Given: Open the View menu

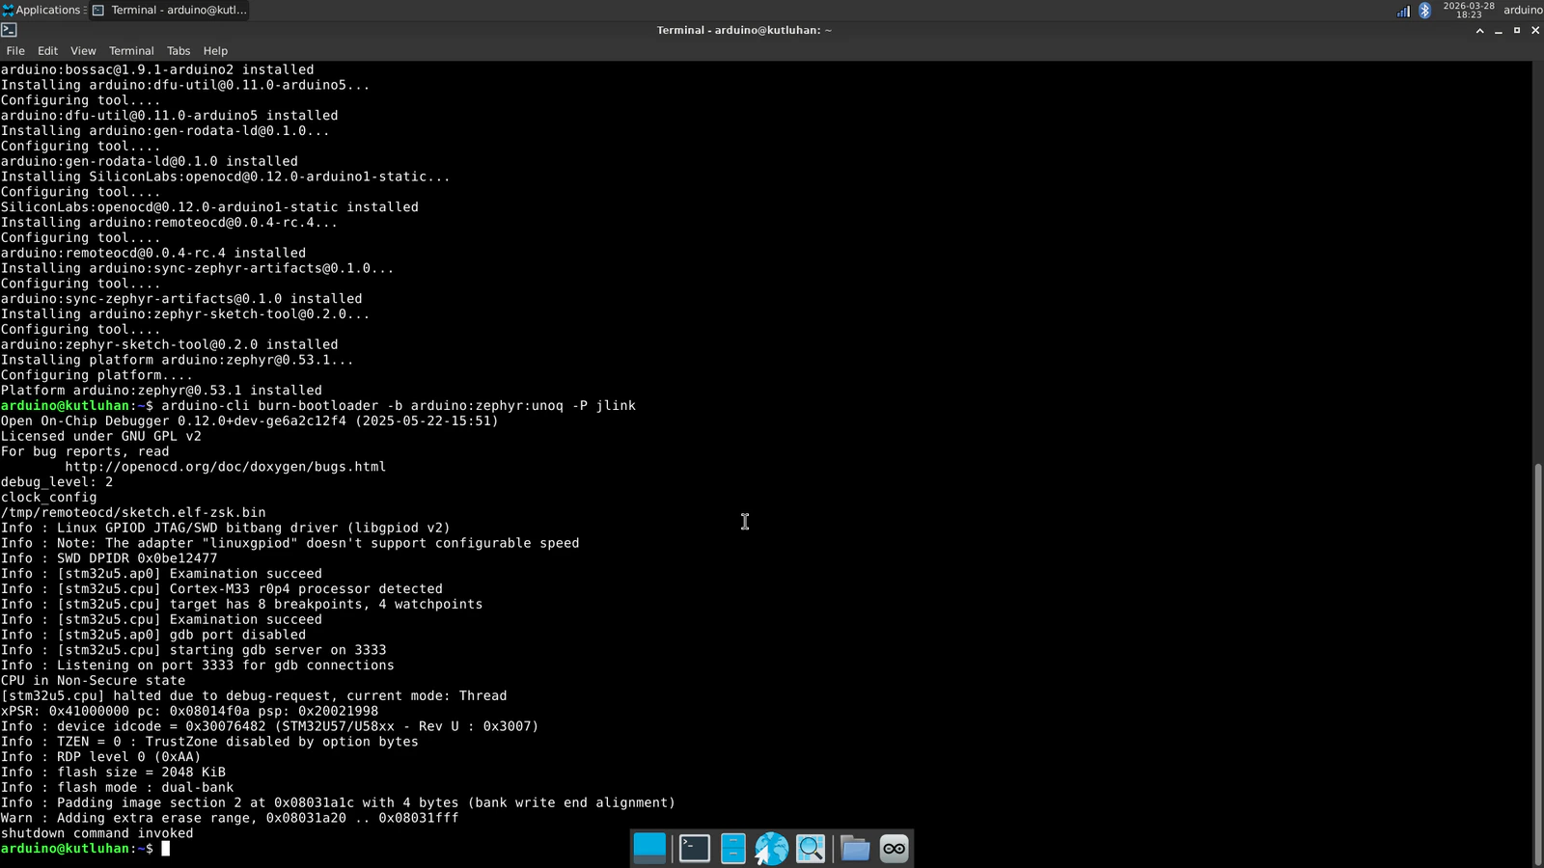Looking at the screenshot, I should [x=83, y=51].
